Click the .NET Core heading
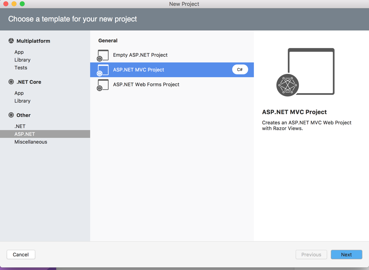The image size is (369, 270). 29,82
